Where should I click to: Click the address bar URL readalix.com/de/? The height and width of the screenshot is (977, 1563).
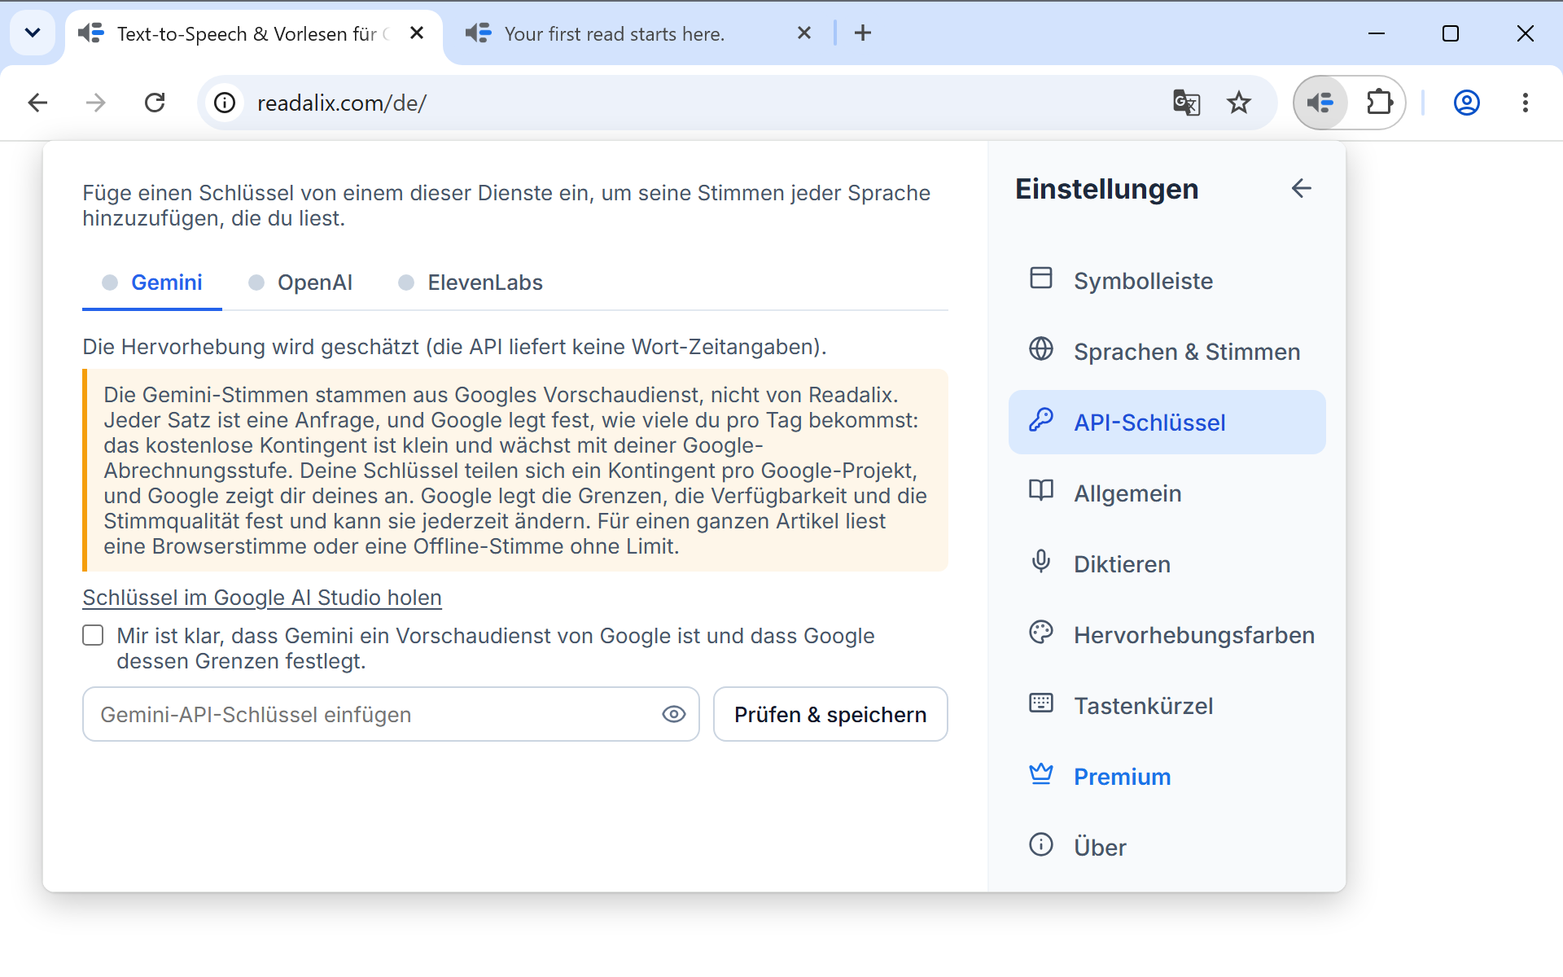[342, 103]
